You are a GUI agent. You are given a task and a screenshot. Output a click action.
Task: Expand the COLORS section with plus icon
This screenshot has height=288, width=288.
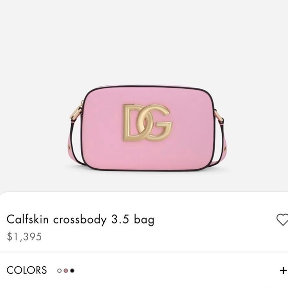point(283,271)
